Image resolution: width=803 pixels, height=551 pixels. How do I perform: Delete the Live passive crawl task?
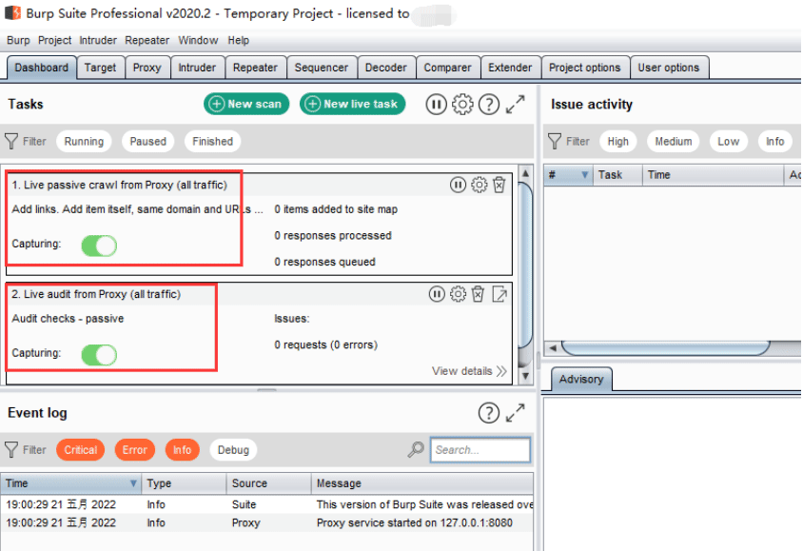click(499, 185)
